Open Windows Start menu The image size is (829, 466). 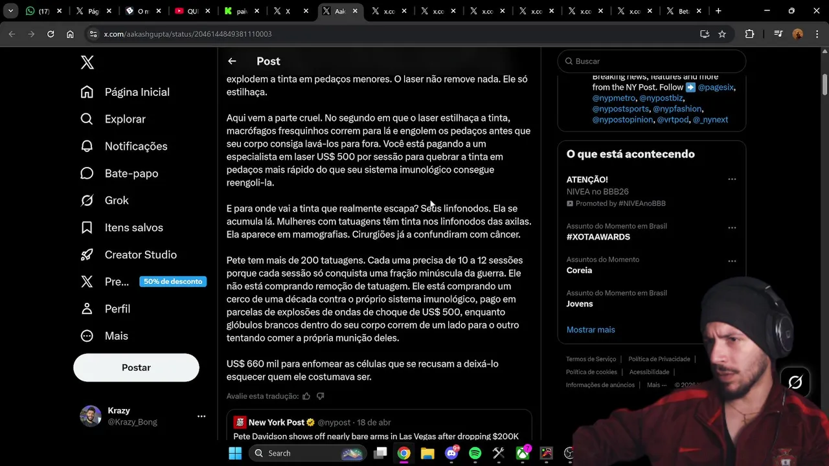(235, 453)
